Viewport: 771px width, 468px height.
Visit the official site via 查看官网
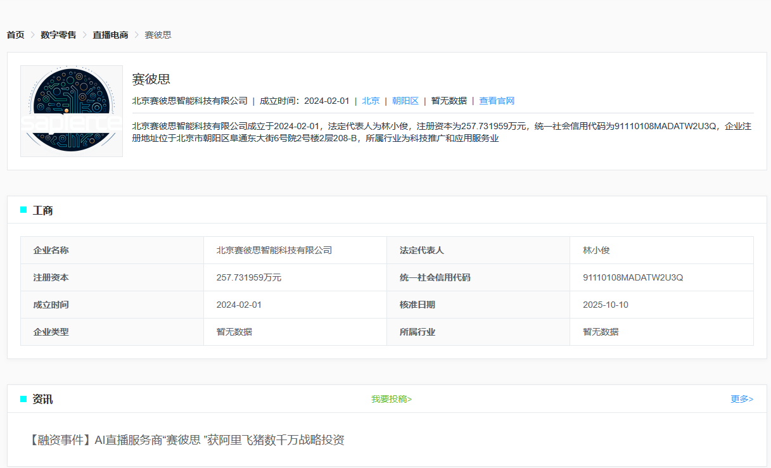(497, 101)
